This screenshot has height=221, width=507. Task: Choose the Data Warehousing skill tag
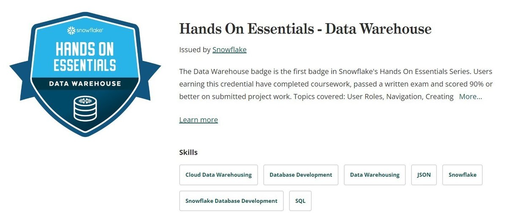point(375,175)
